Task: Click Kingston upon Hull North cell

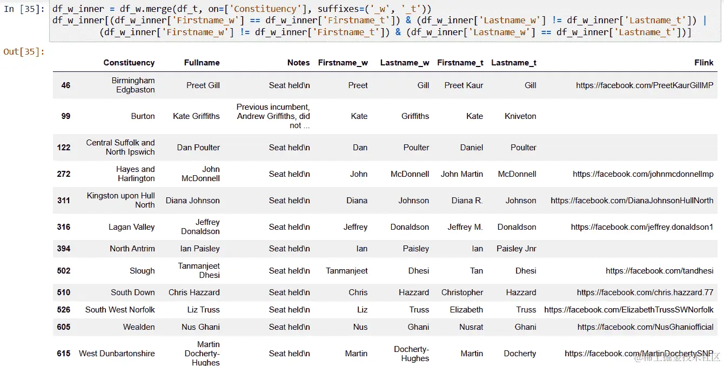Action: pos(121,201)
